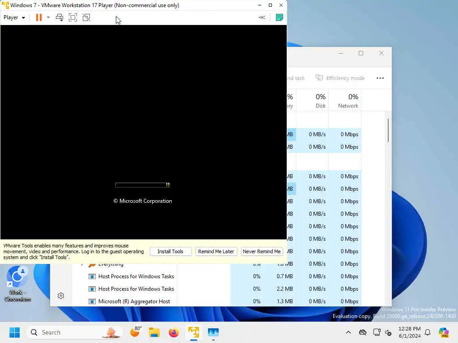Open the network tray icon
This screenshot has width=458, height=343.
pyautogui.click(x=377, y=332)
